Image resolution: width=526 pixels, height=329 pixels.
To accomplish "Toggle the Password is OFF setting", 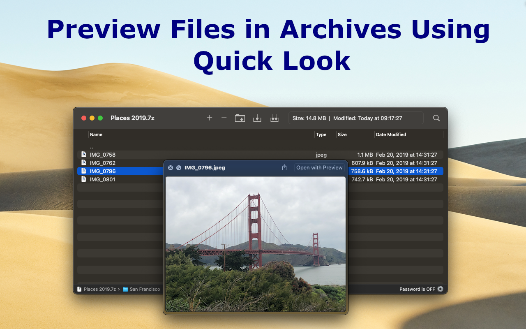I will [x=417, y=289].
